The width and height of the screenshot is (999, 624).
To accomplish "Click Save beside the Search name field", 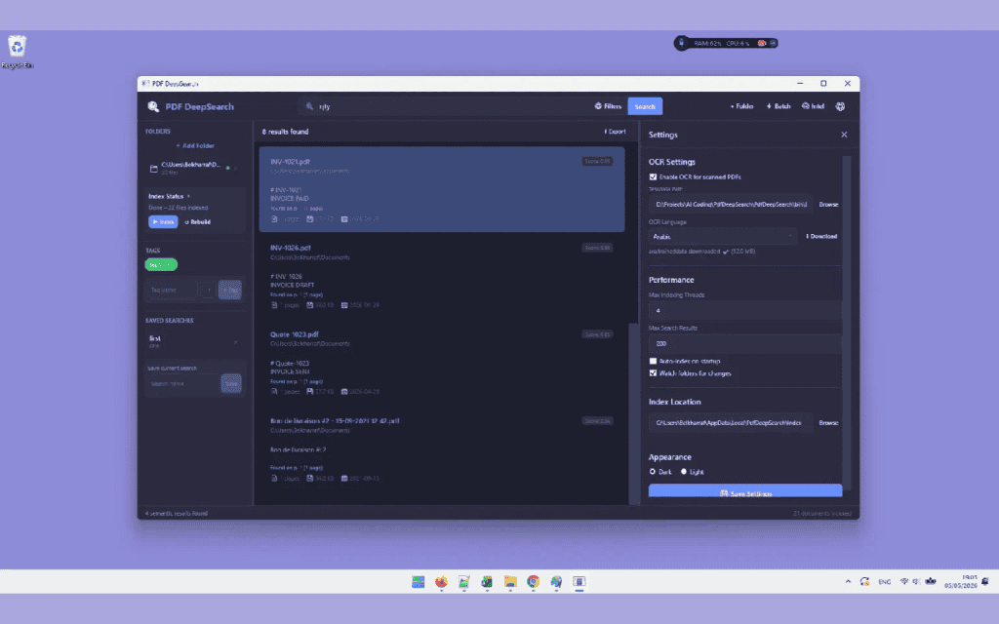I will click(231, 383).
